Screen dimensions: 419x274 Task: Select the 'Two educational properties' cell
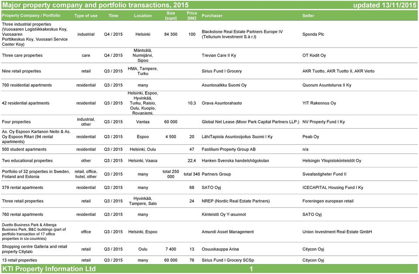[27, 161]
